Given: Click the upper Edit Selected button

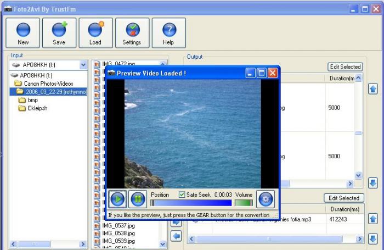Looking at the screenshot, I should coord(345,67).
